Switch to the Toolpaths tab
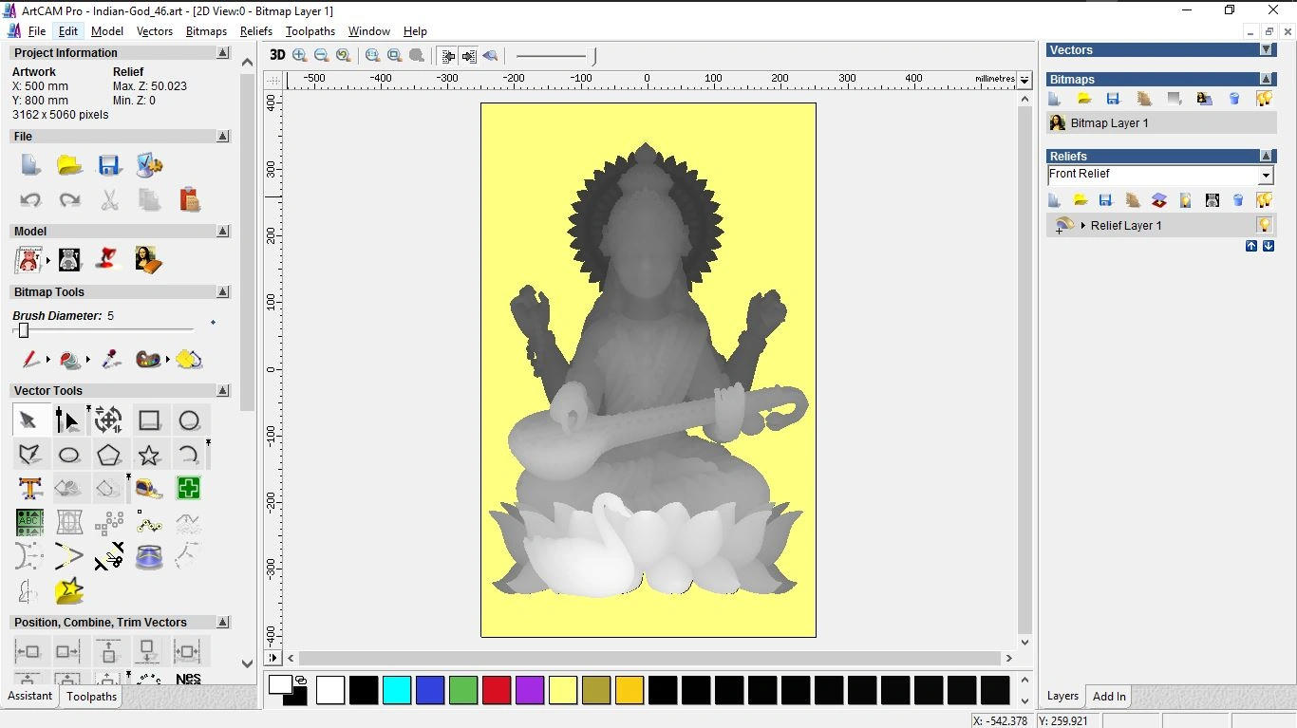The width and height of the screenshot is (1297, 728). (91, 697)
